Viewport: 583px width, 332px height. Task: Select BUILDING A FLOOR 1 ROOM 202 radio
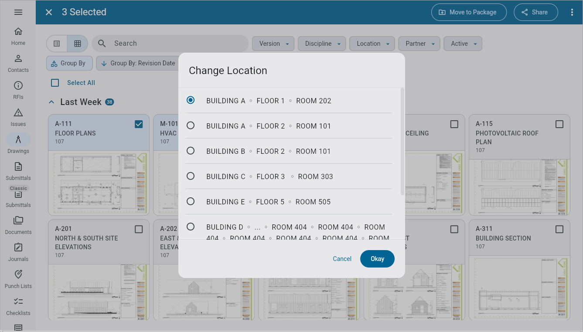[x=191, y=100]
